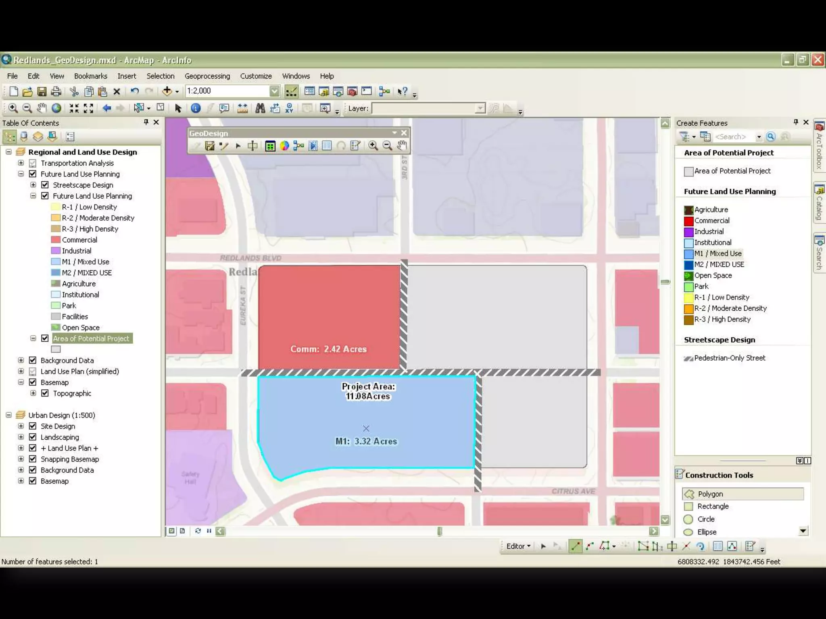Click the Add Data button
Screen dimensions: 826x619
click(x=167, y=91)
